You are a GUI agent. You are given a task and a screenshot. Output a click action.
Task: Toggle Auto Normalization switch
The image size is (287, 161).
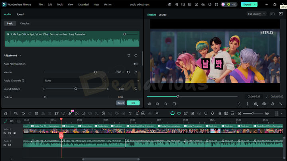136,64
